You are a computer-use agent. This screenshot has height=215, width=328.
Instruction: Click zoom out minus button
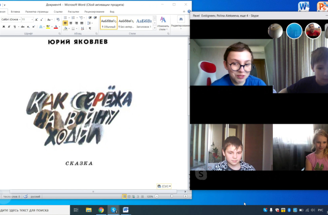coord(157,196)
